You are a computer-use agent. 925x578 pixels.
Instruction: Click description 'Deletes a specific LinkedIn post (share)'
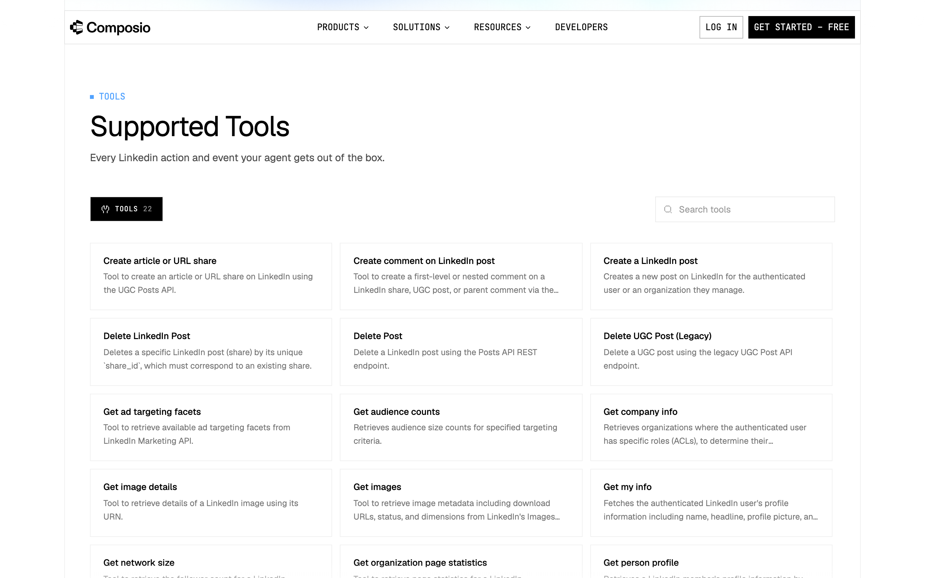pos(207,359)
